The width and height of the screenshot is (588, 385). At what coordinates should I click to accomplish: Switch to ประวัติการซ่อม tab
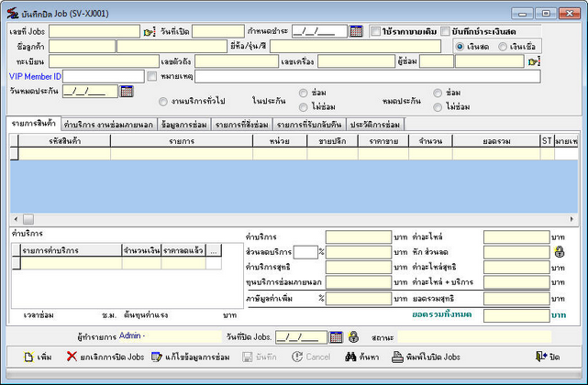click(374, 125)
